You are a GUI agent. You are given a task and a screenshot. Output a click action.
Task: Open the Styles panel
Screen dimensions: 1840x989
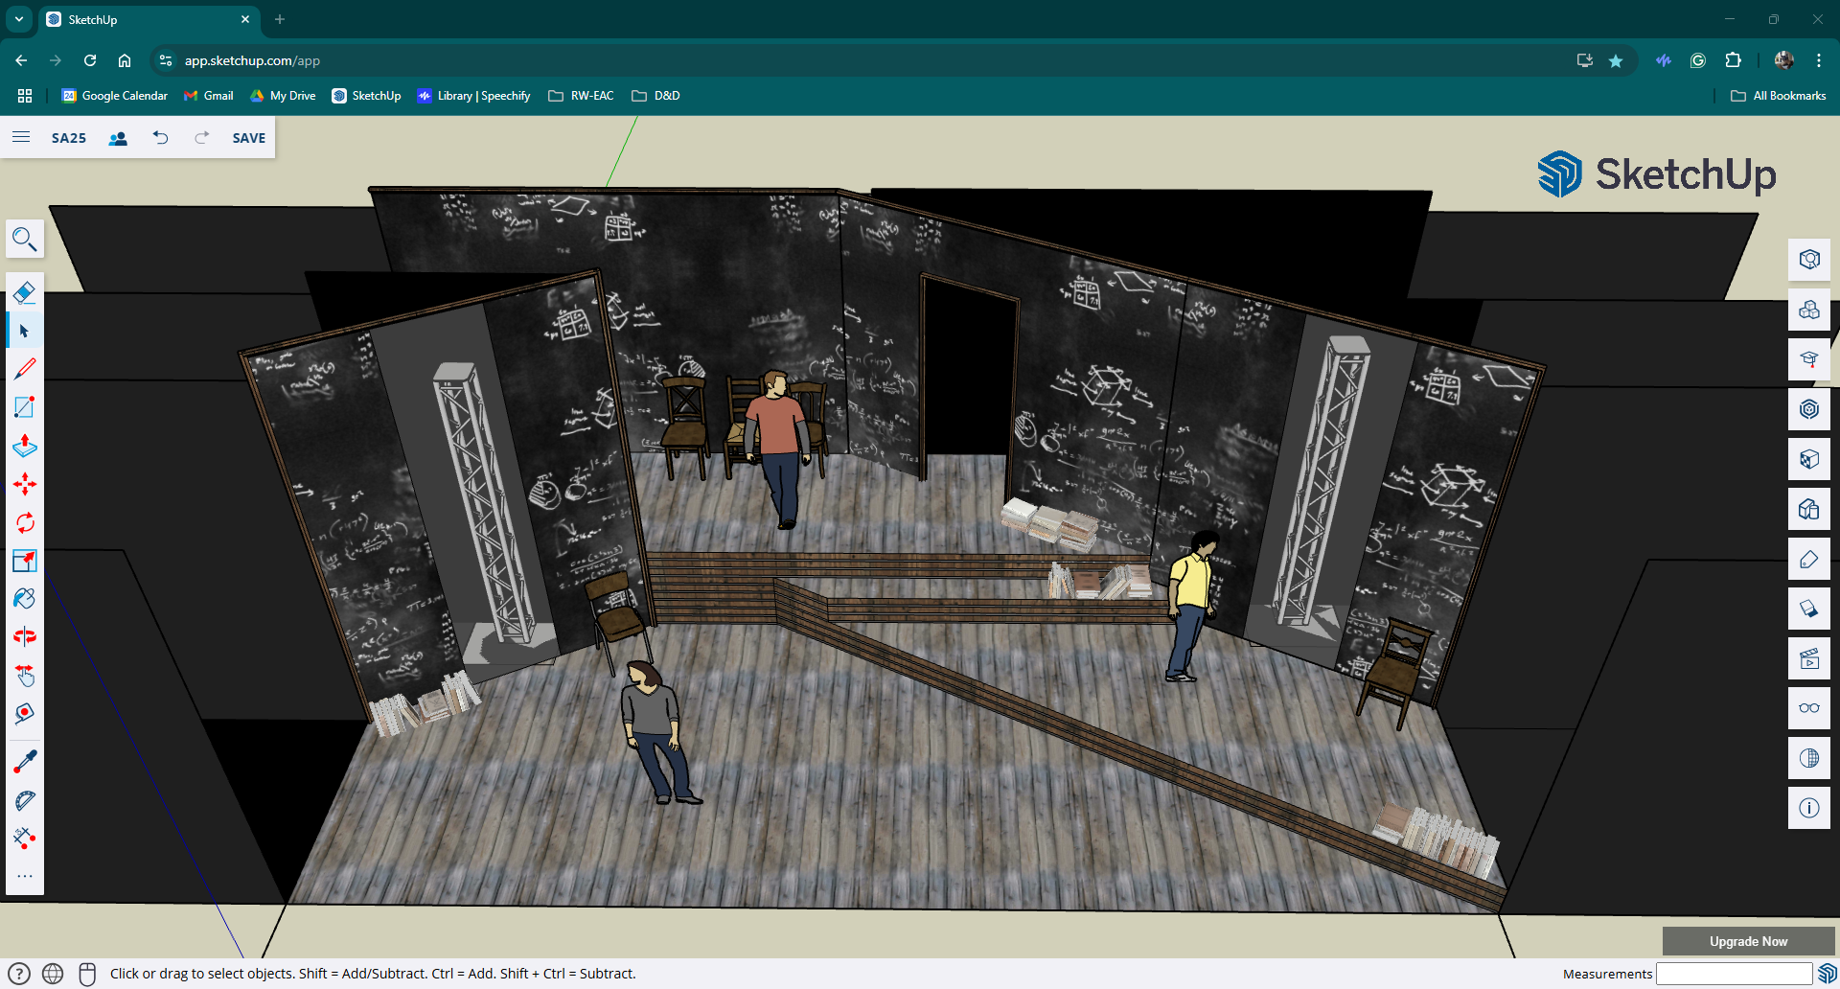coord(1809,509)
